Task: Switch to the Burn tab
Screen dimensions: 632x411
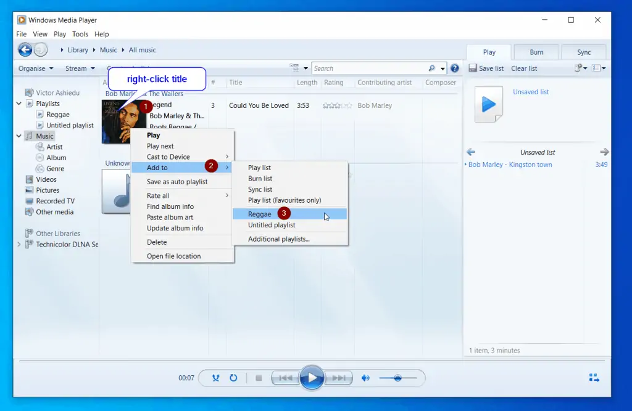Action: pos(536,52)
